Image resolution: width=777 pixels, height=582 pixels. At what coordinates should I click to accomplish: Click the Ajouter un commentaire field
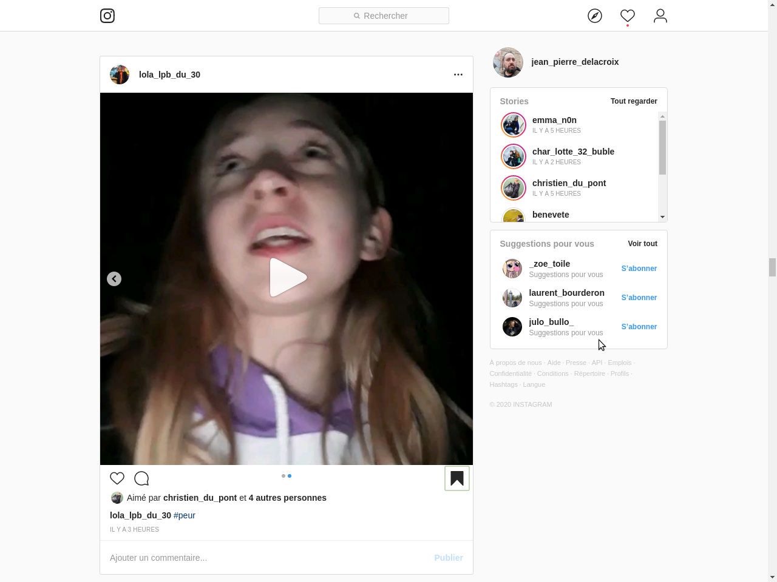click(x=266, y=558)
